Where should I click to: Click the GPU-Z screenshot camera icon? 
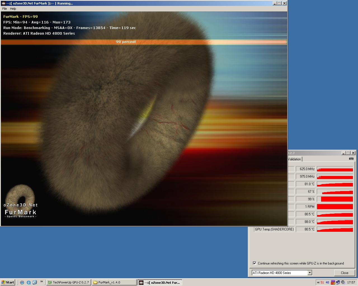[351, 159]
